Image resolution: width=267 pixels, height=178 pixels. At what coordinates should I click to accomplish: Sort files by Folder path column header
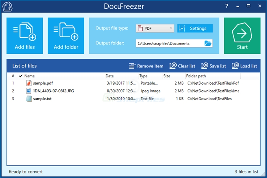(213, 76)
